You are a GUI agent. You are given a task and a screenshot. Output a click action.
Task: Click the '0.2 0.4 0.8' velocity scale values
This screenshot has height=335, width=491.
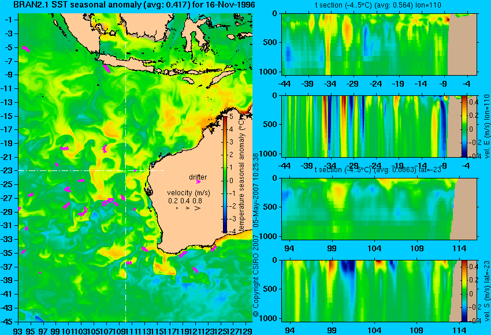click(185, 200)
